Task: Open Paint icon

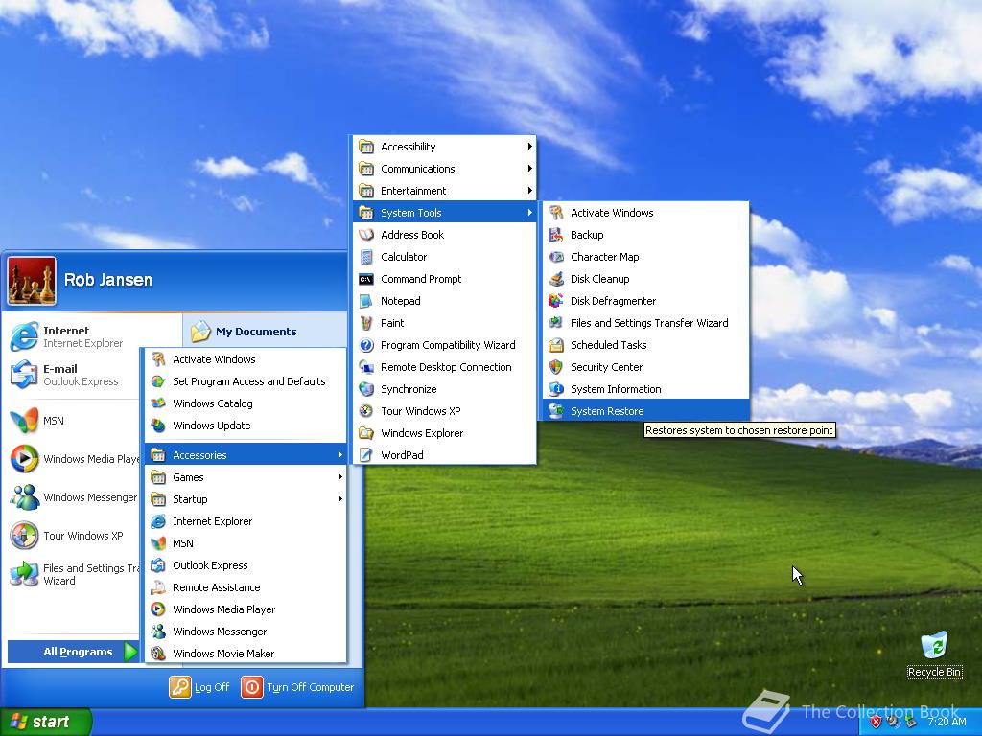Action: coord(366,323)
